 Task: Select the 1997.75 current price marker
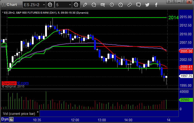pyautogui.click(x=186, y=76)
